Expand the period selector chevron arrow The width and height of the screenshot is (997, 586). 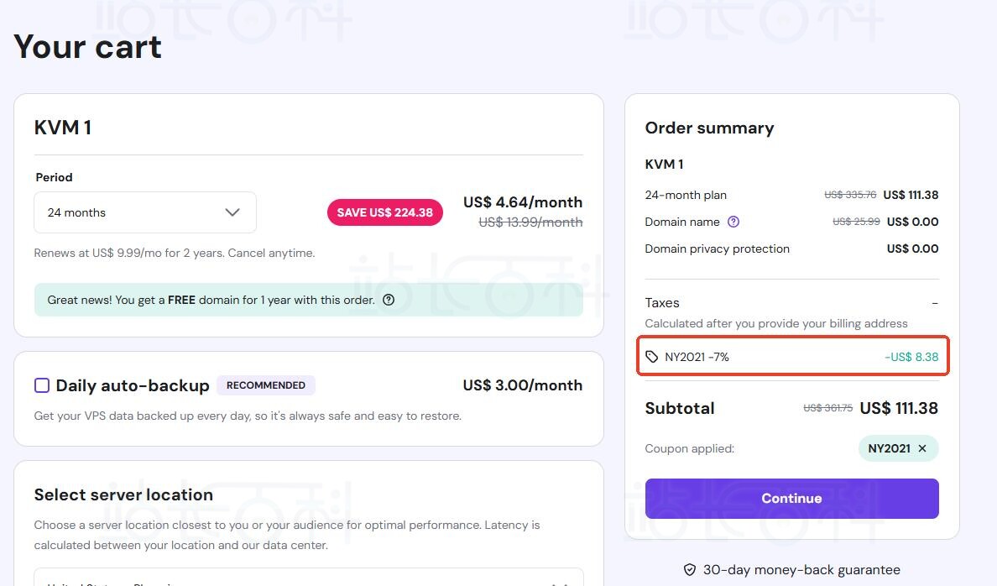click(x=232, y=212)
